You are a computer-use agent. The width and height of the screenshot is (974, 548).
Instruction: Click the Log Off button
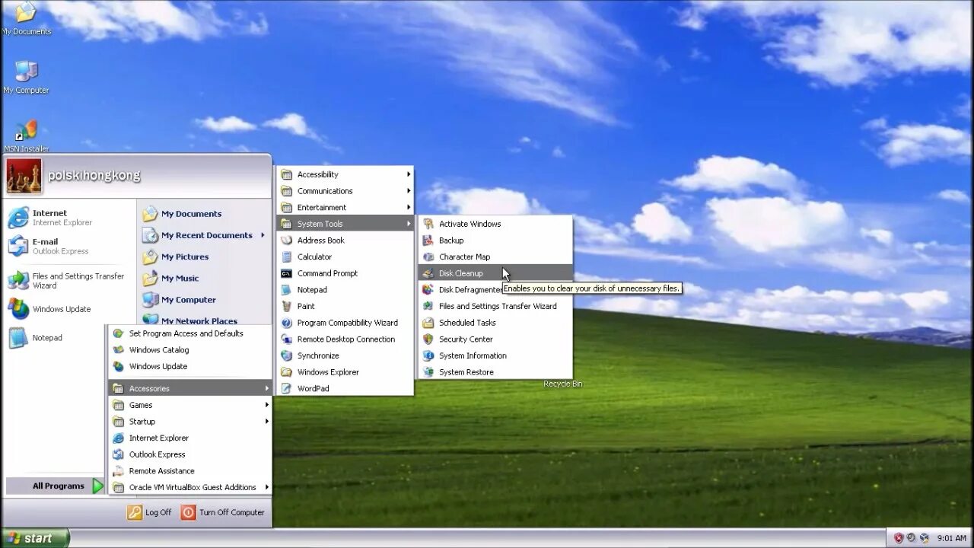[x=150, y=512]
